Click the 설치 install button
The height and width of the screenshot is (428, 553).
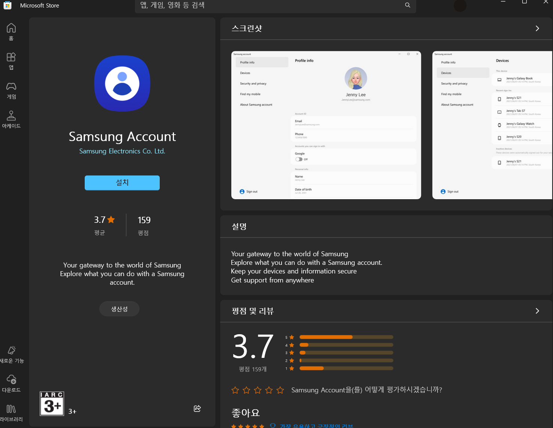tap(122, 183)
